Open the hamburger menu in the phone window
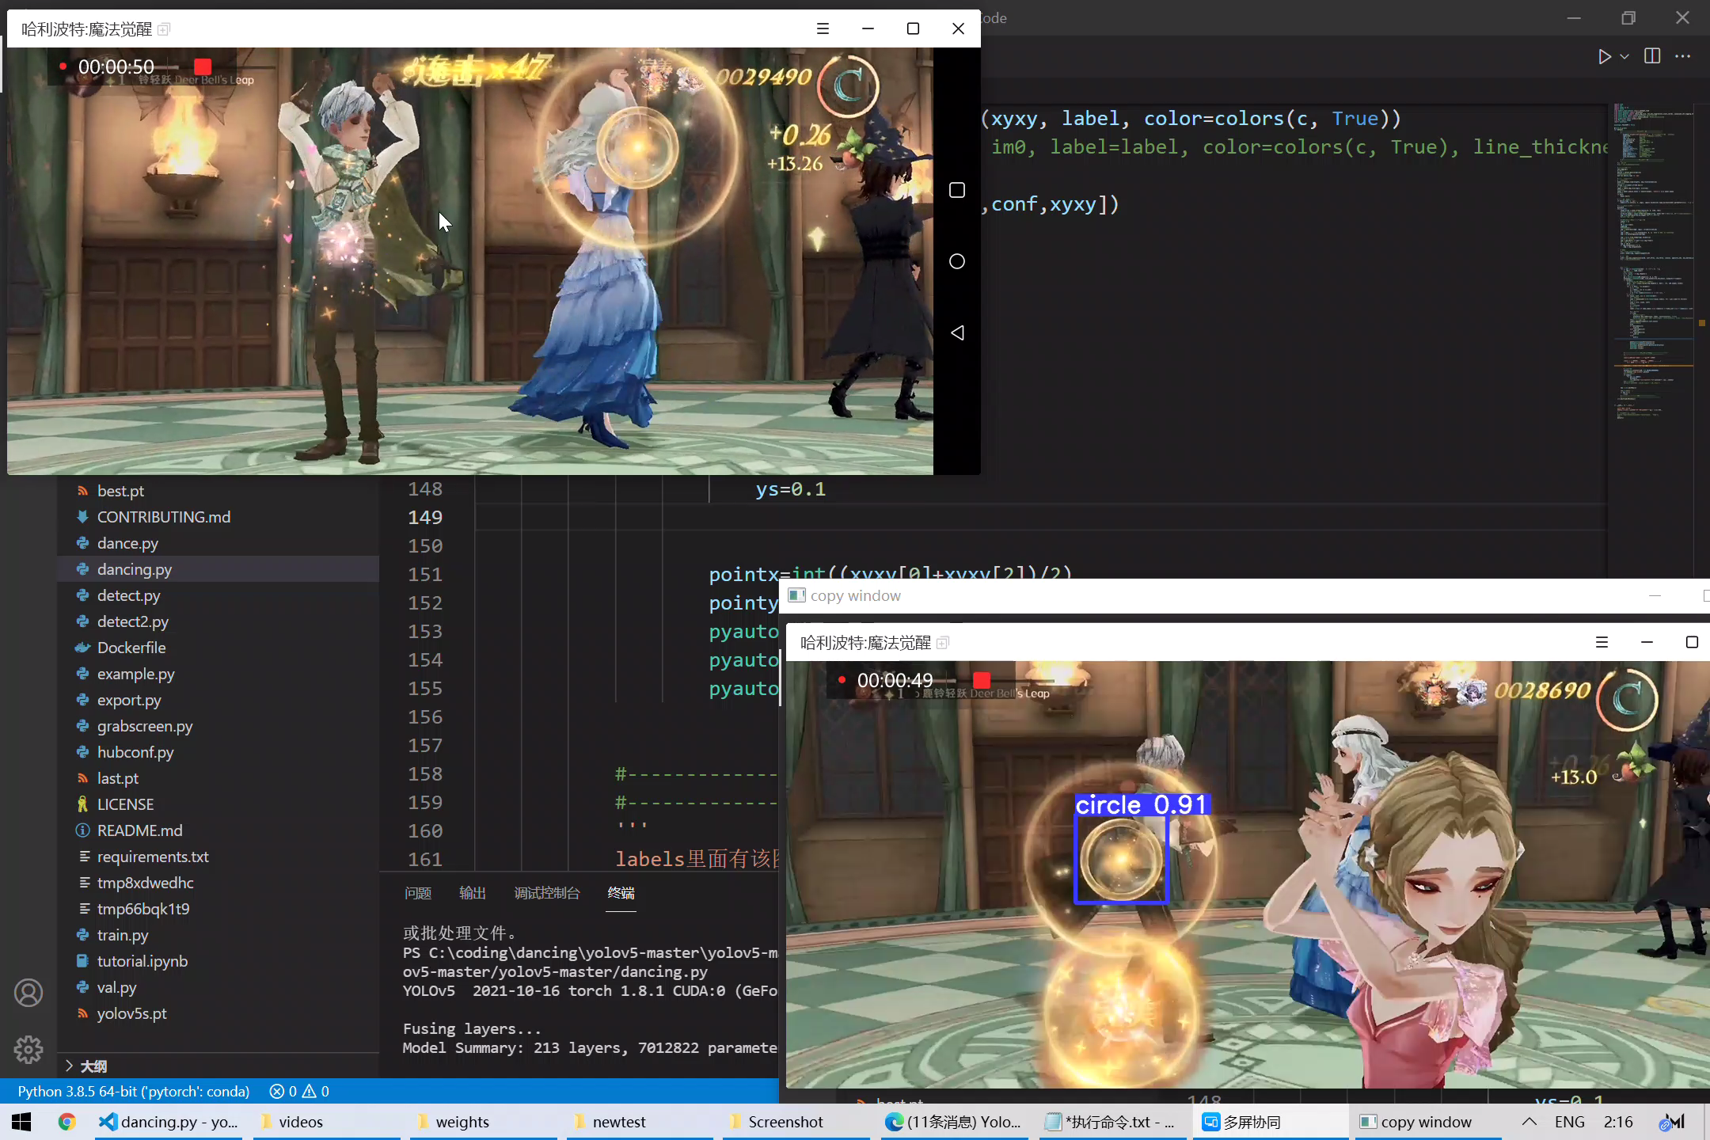This screenshot has width=1710, height=1140. (x=823, y=28)
